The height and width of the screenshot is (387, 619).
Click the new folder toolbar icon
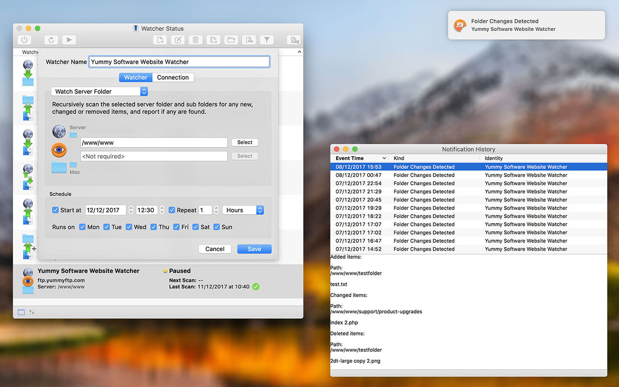click(x=231, y=40)
